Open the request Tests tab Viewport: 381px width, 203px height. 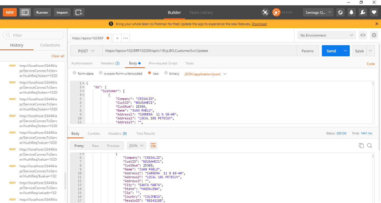pyautogui.click(x=189, y=63)
